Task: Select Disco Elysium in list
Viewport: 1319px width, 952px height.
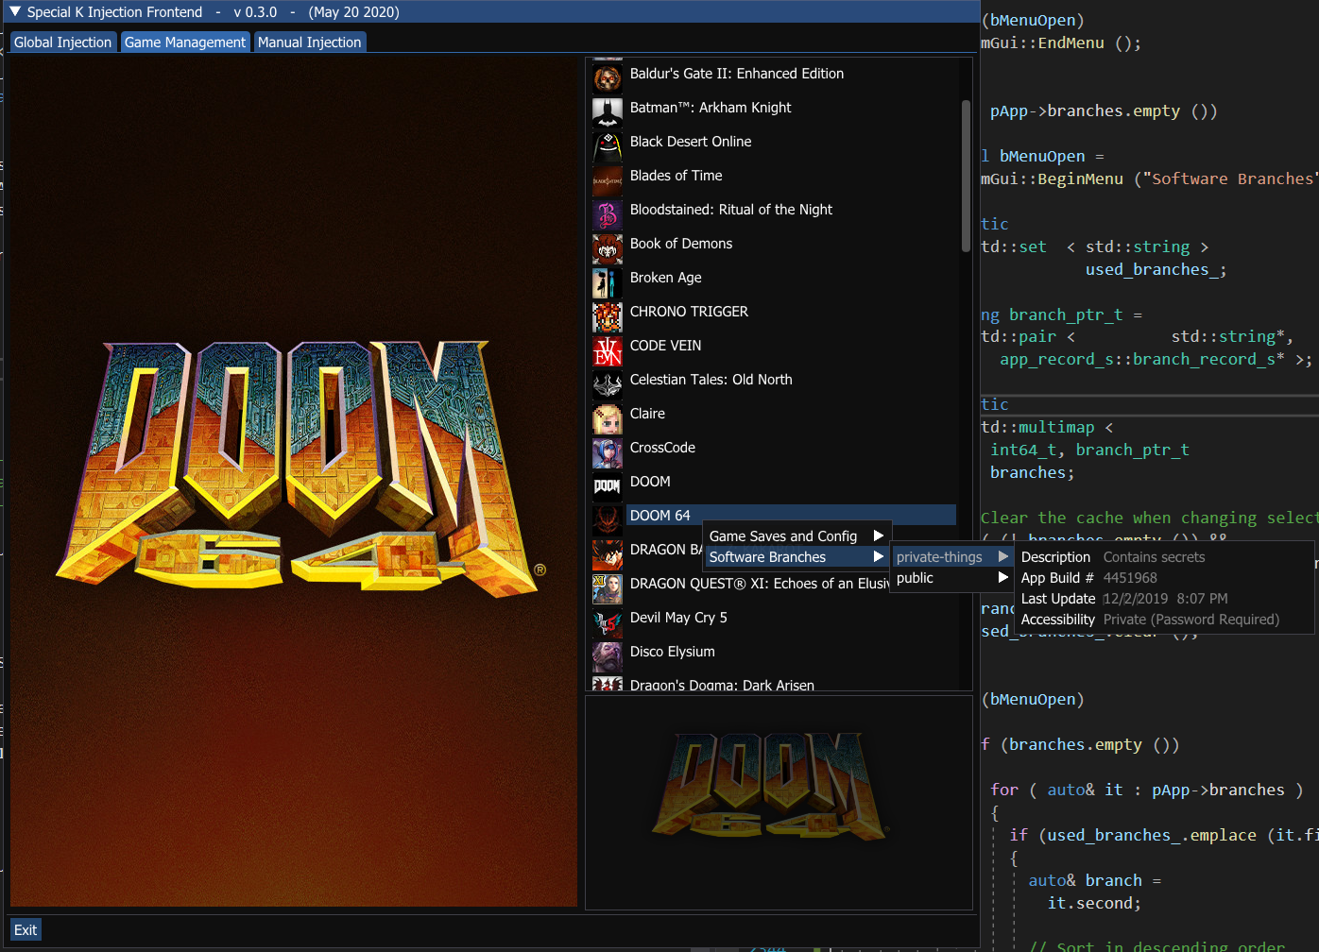Action: 673,652
